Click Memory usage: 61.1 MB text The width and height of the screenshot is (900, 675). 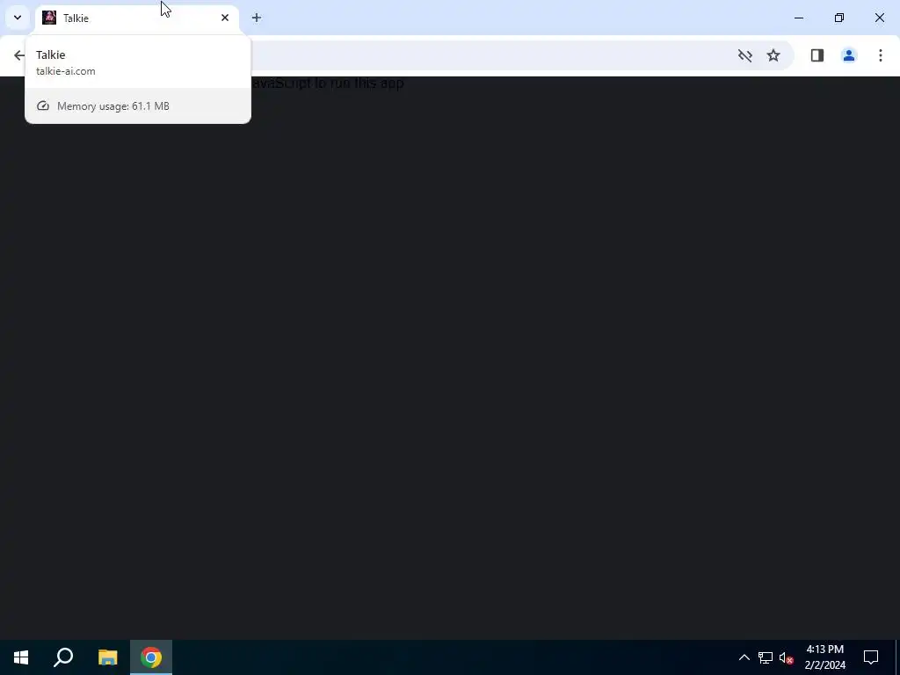113,106
